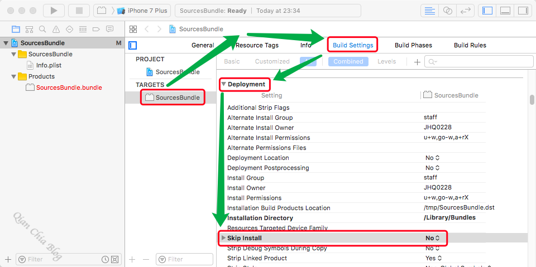Viewport: 536px width, 267px height.
Task: Switch to the General tab
Action: point(203,45)
